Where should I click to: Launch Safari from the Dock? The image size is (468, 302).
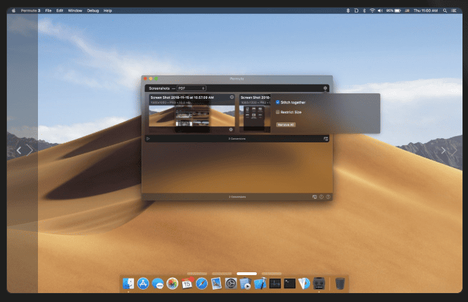click(202, 283)
